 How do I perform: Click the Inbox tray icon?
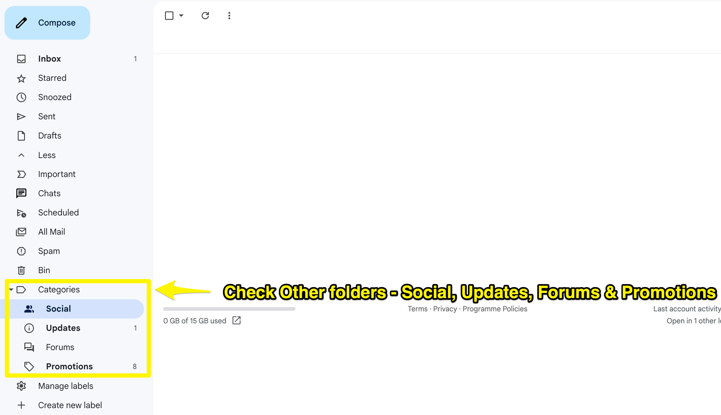click(x=21, y=59)
